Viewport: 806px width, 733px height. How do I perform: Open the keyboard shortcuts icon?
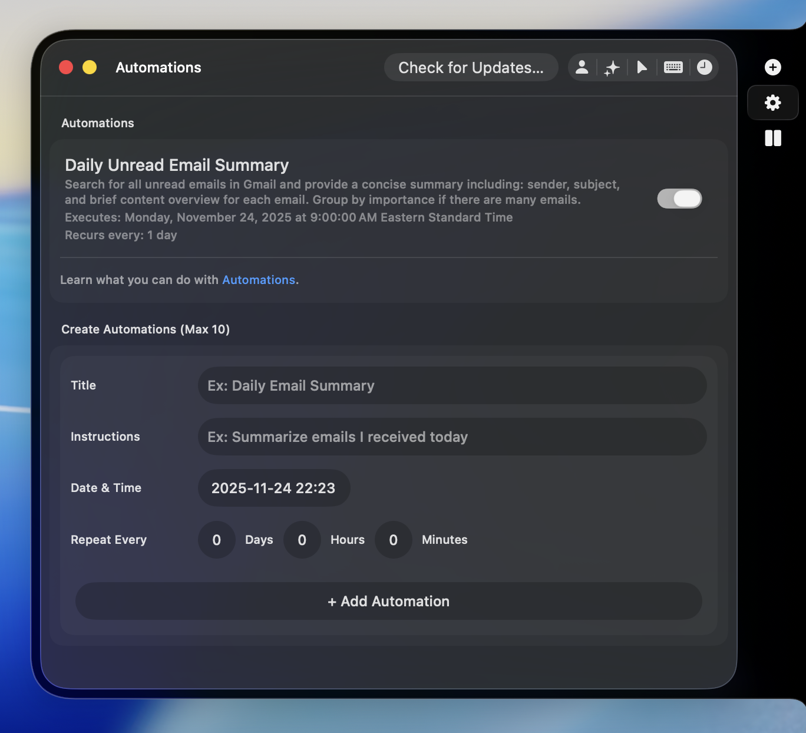click(x=673, y=67)
